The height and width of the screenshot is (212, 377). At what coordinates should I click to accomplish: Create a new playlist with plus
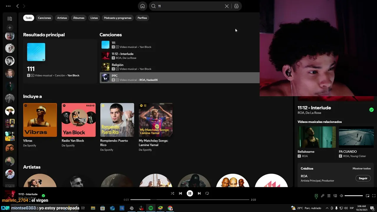10,28
